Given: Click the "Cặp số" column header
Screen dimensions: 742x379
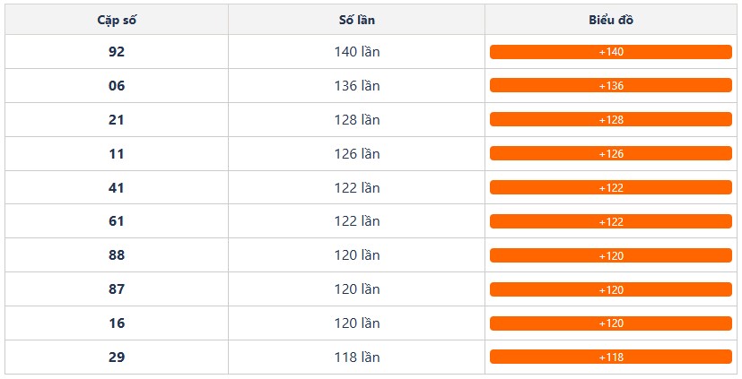Looking at the screenshot, I should click(x=116, y=20).
